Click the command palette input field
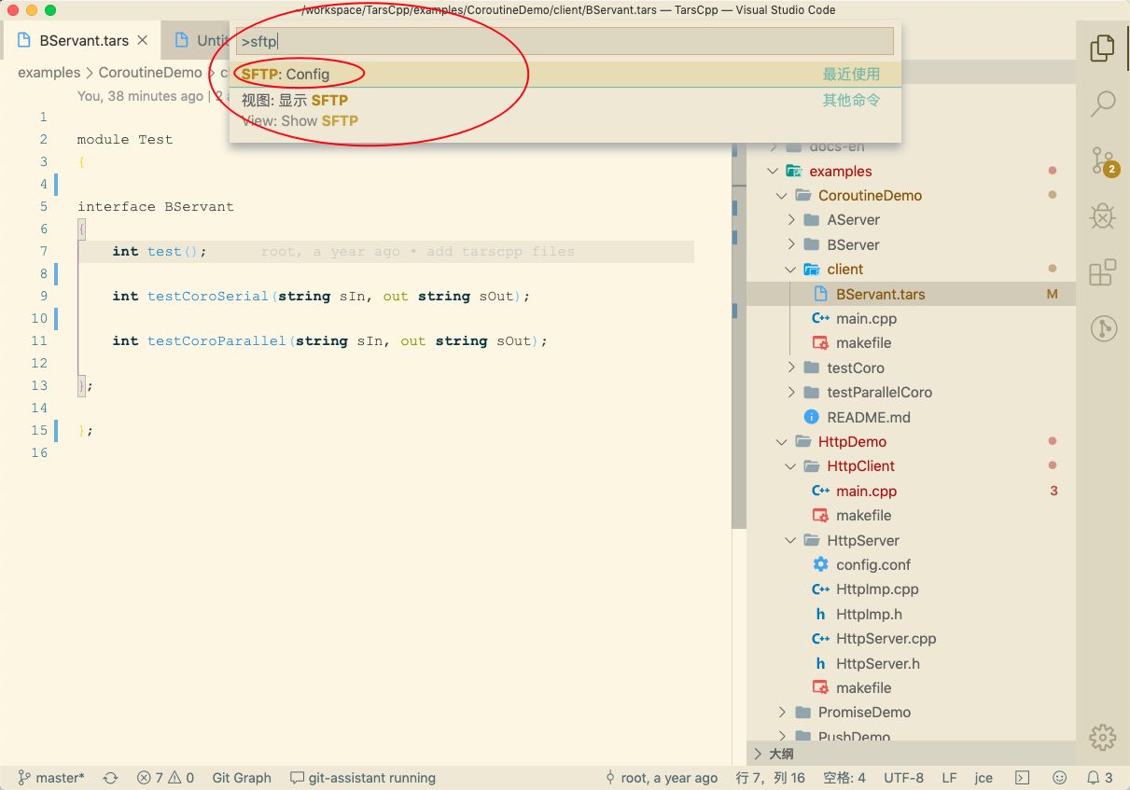The height and width of the screenshot is (790, 1130). (560, 40)
